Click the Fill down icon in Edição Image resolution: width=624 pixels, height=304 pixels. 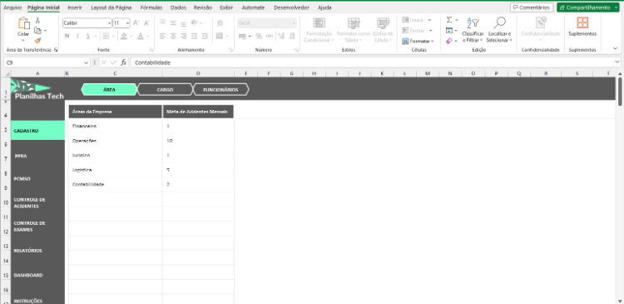449,31
